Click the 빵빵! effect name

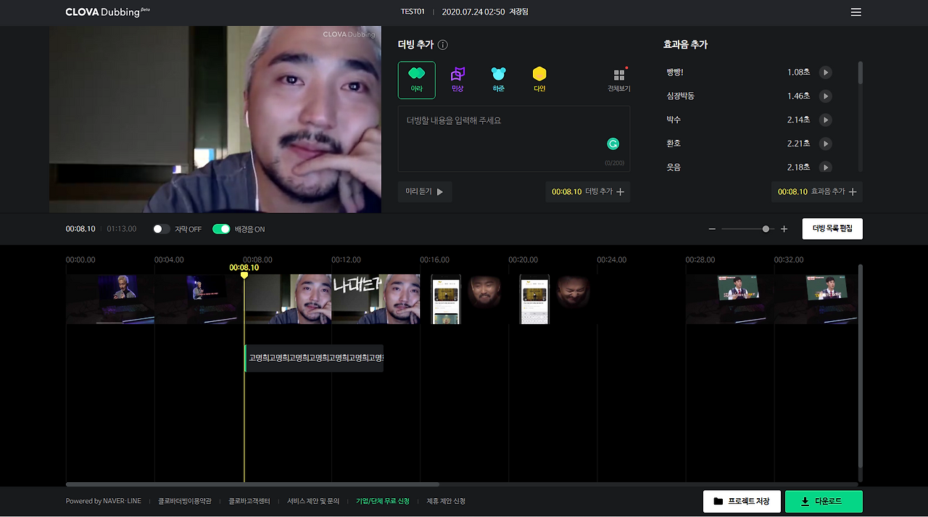(x=675, y=73)
